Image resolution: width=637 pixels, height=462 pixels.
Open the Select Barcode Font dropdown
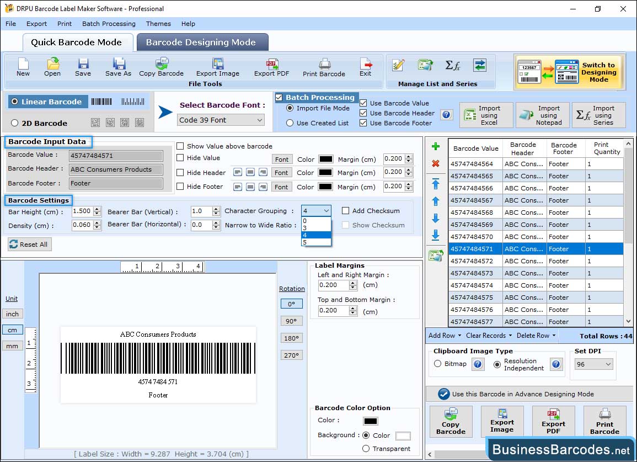[221, 120]
